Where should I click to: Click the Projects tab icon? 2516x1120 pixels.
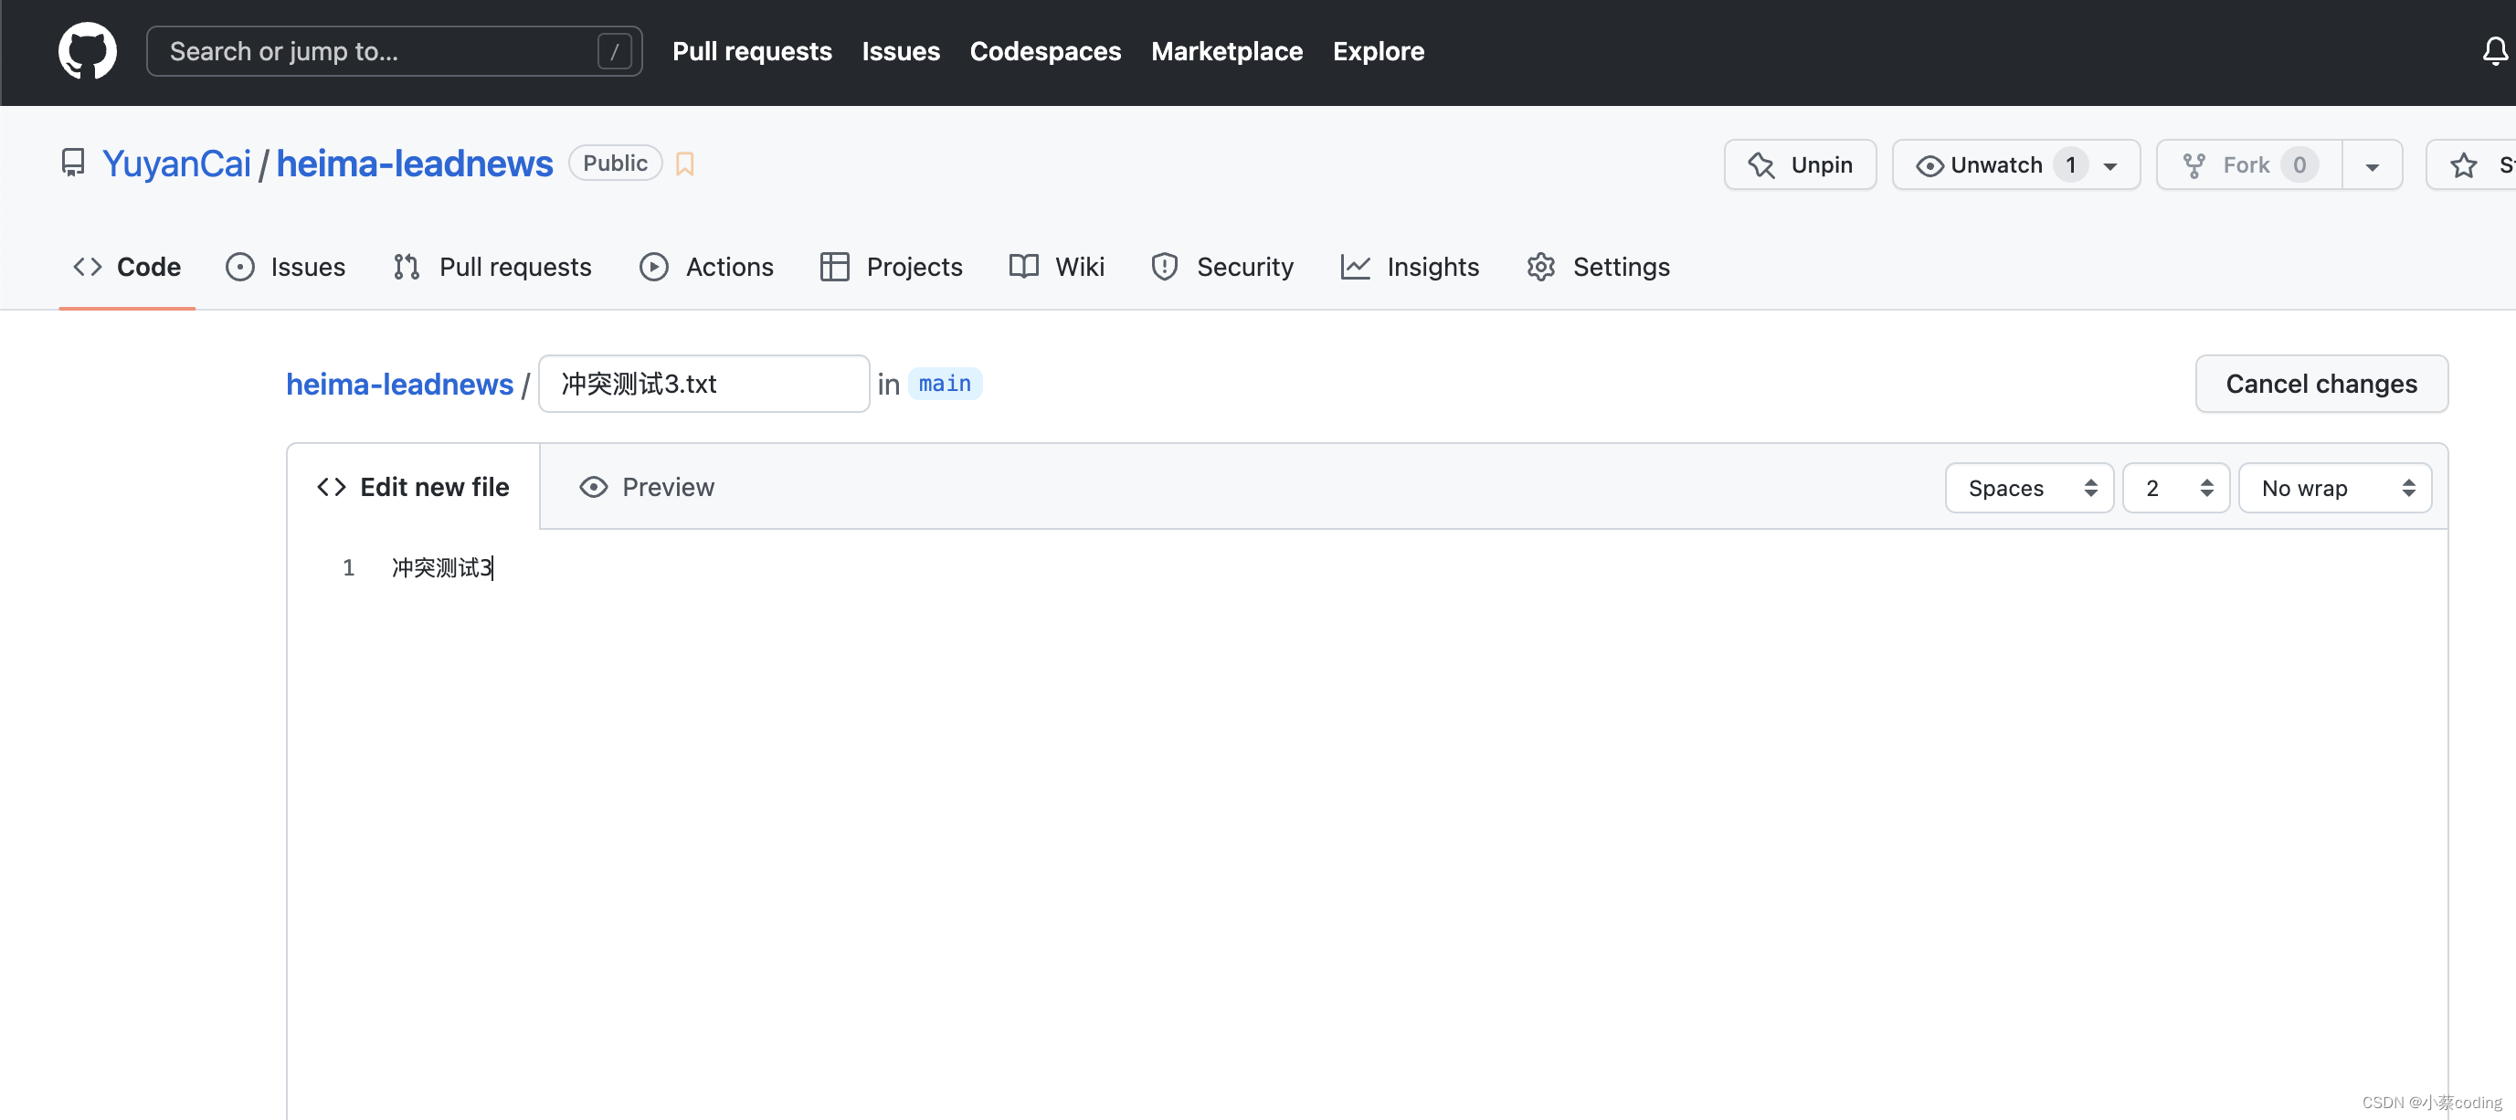833,265
